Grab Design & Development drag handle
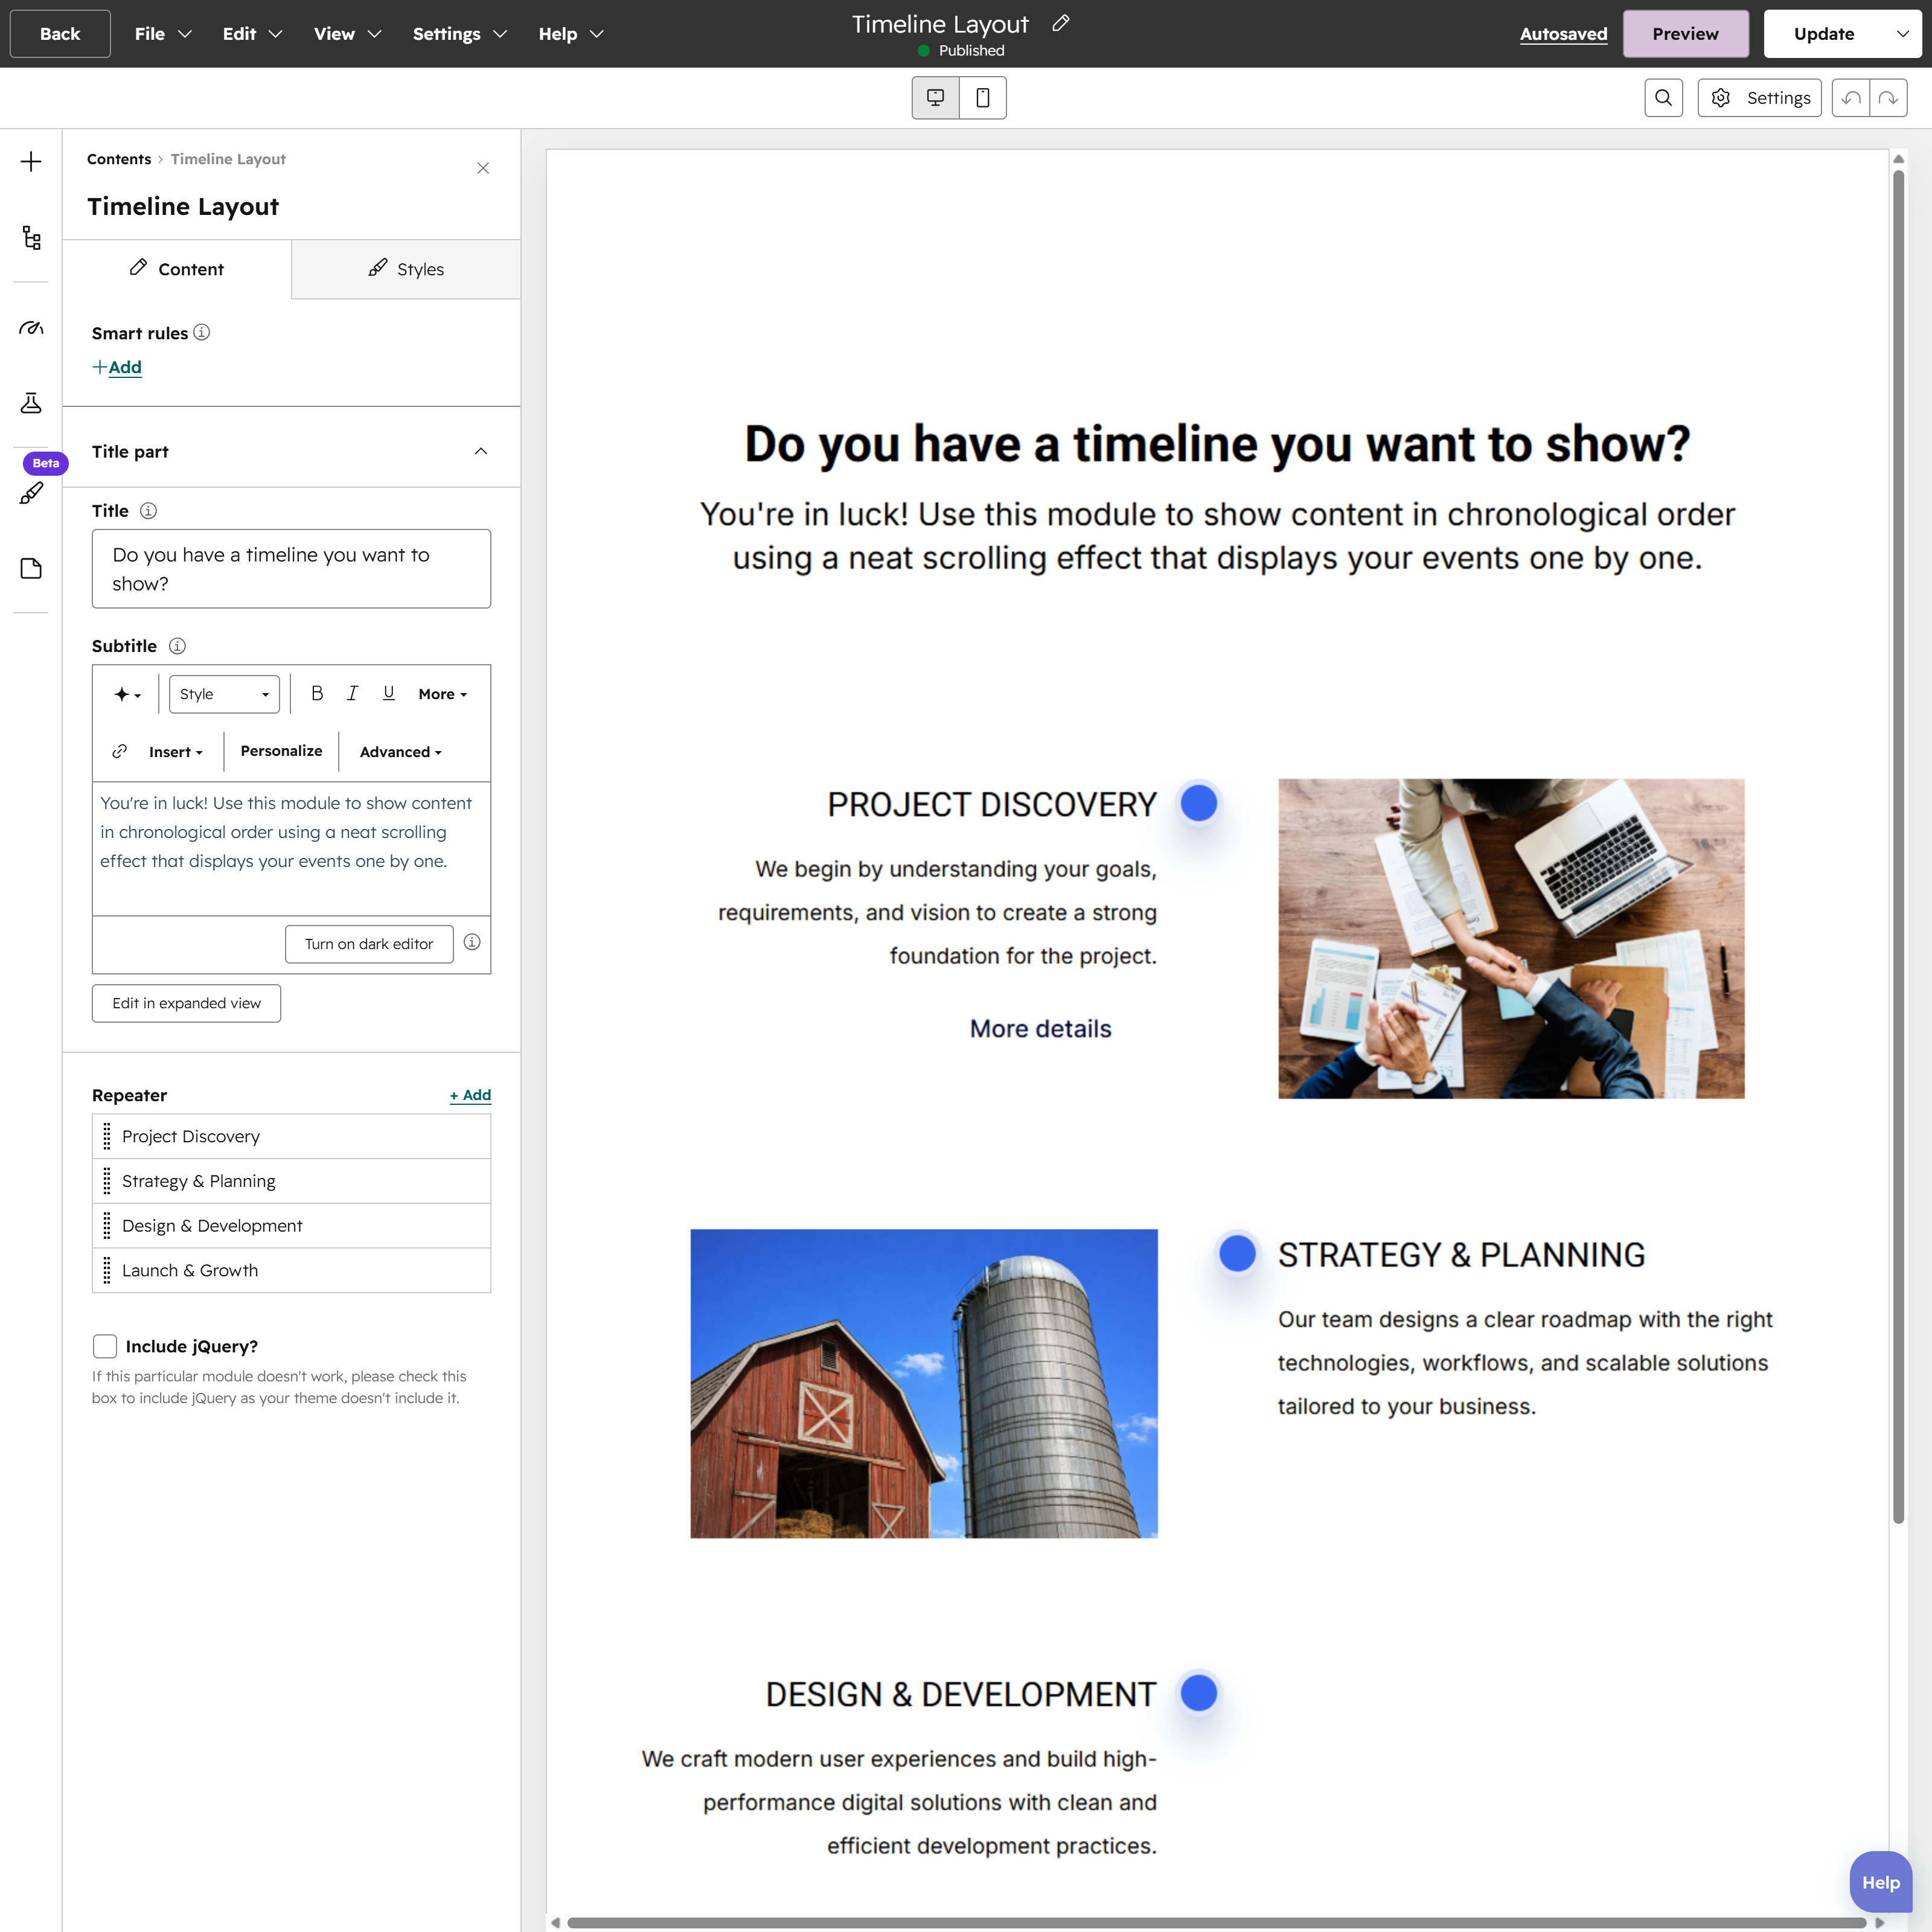The width and height of the screenshot is (1932, 1932). point(107,1226)
